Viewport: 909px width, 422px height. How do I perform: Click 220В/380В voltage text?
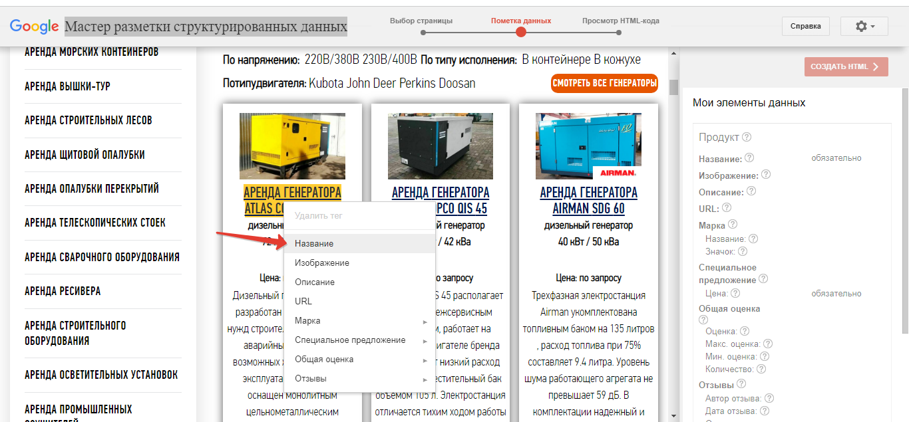point(332,60)
